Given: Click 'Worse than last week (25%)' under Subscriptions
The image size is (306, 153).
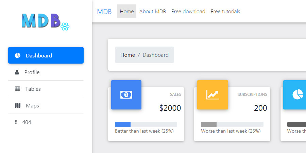Looking at the screenshot, I should pyautogui.click(x=231, y=131).
